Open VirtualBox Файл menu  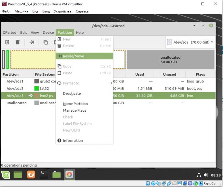click(x=6, y=11)
